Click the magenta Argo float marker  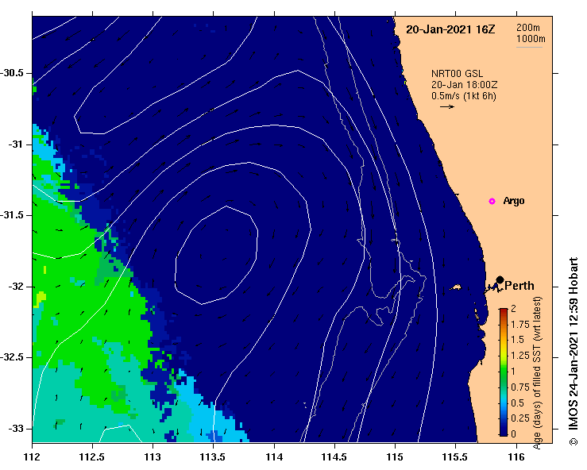point(492,202)
